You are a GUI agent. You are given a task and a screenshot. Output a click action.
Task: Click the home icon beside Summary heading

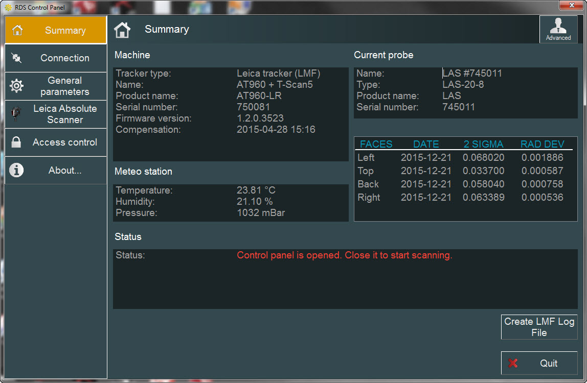122,30
